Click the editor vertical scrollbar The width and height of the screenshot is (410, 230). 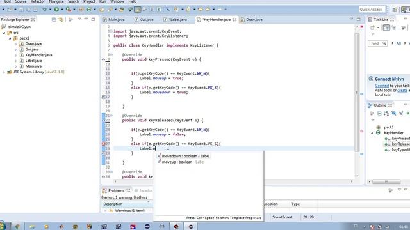[357, 92]
